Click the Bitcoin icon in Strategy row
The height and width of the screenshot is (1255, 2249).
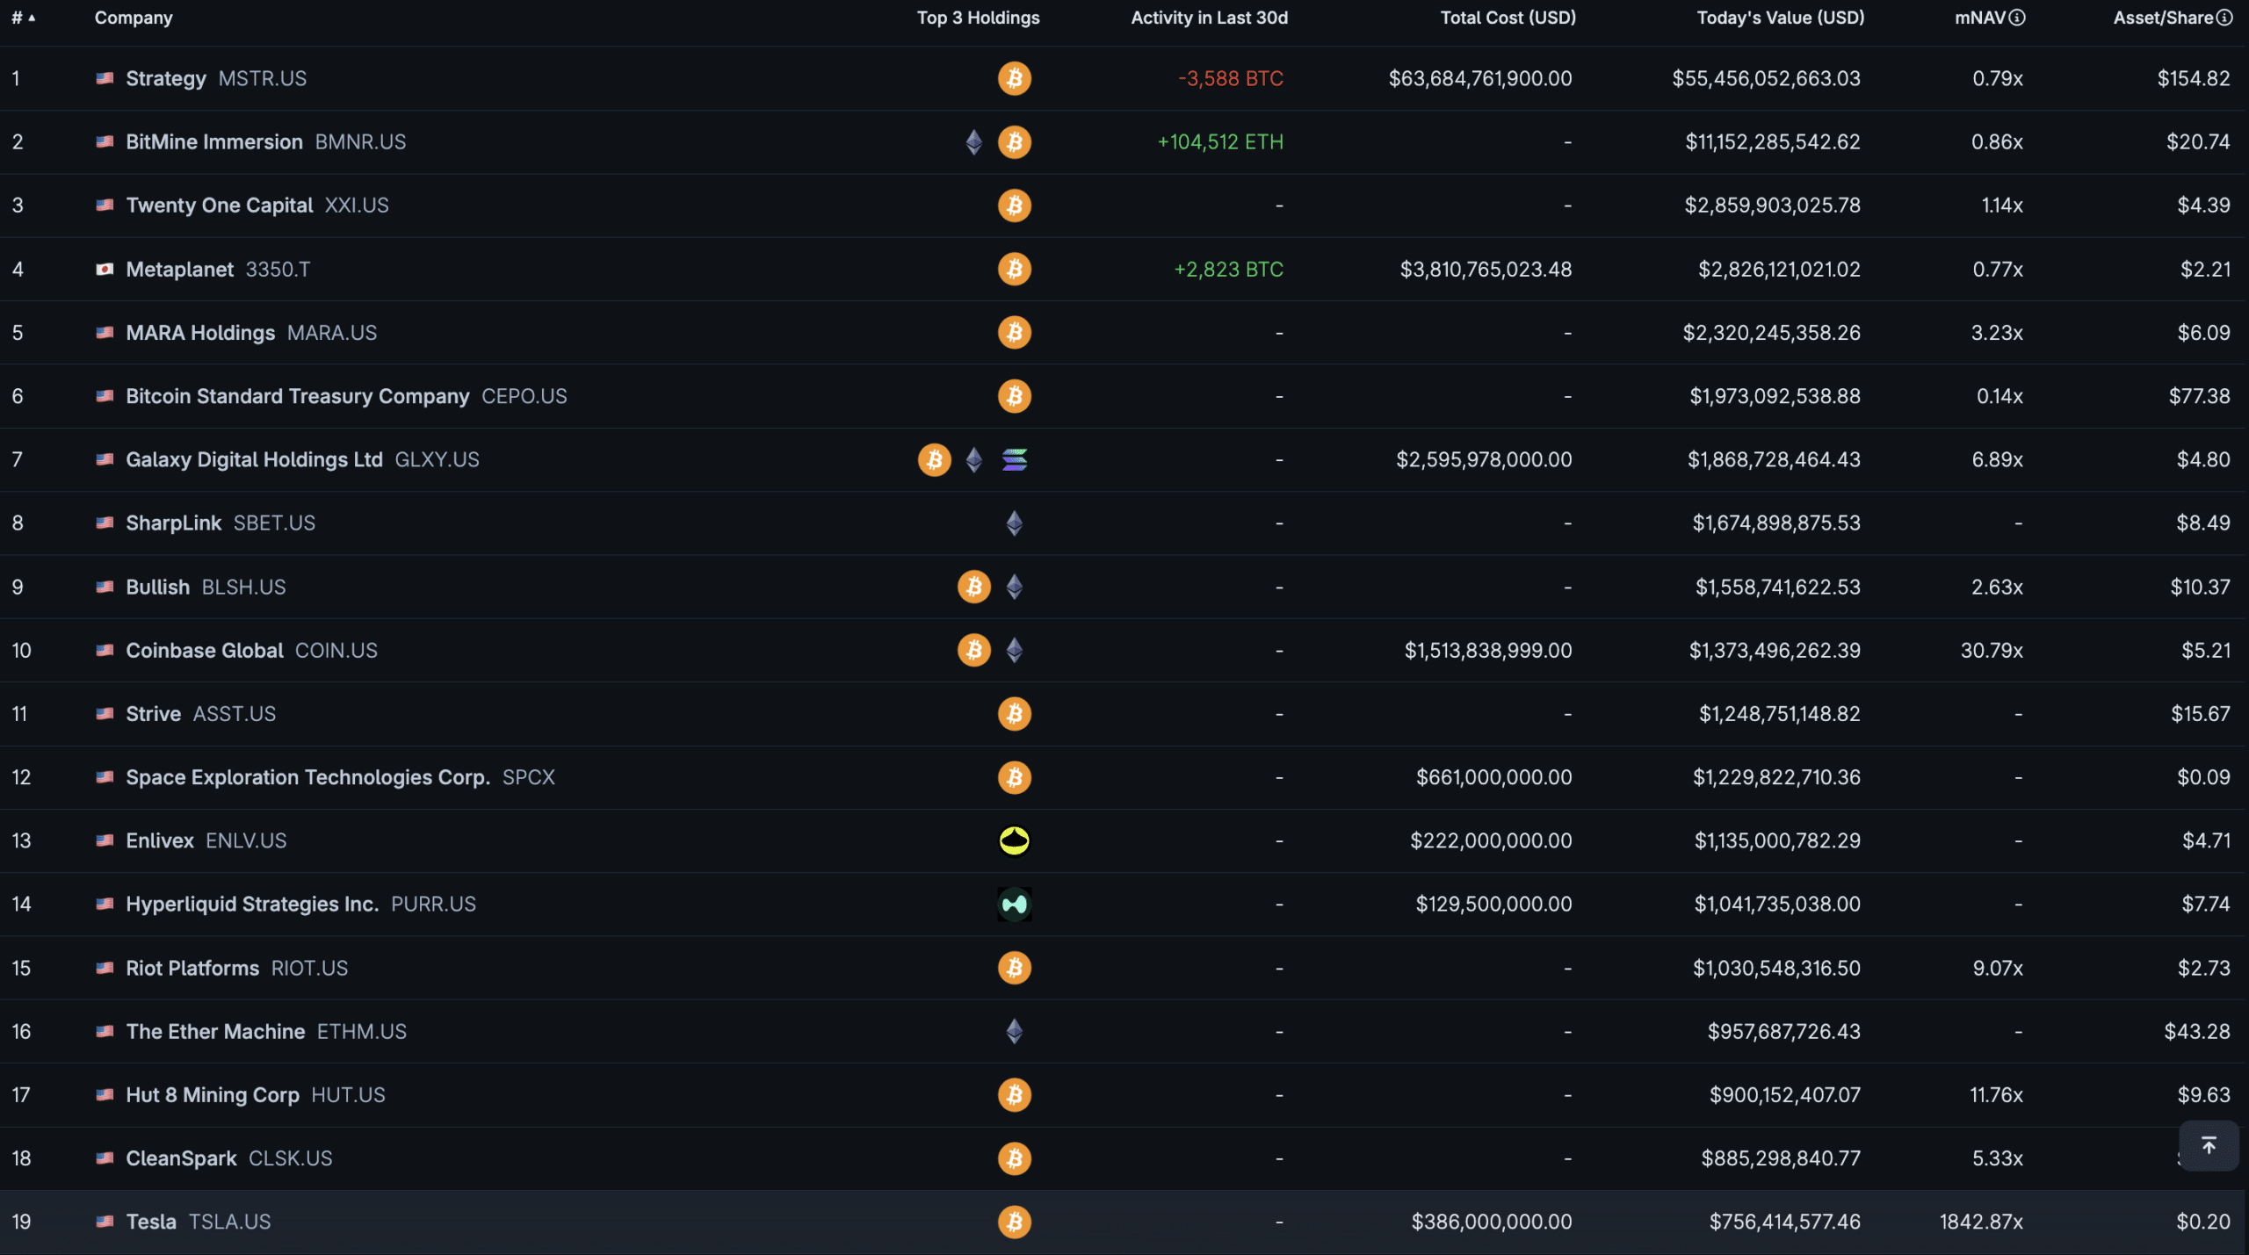1014,78
